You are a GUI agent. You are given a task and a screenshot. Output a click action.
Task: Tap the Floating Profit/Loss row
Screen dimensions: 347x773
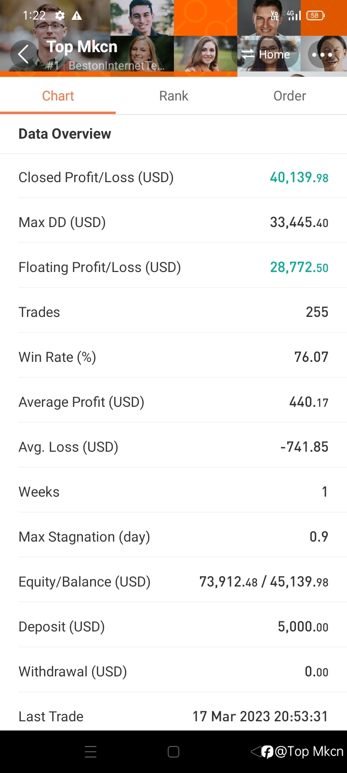point(173,267)
